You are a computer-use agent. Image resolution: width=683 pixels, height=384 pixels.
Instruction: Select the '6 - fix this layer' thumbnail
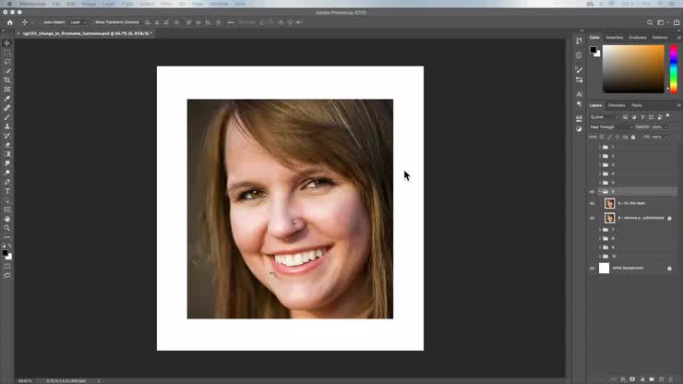point(609,203)
